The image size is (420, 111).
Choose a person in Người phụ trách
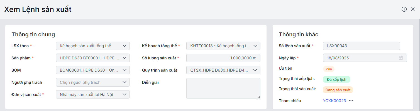93,82
